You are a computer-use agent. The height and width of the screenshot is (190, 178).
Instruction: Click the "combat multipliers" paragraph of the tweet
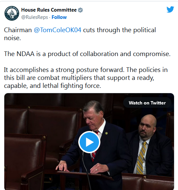86,78
